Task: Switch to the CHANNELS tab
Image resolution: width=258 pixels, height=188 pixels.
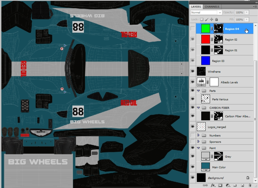Action: tap(212, 7)
